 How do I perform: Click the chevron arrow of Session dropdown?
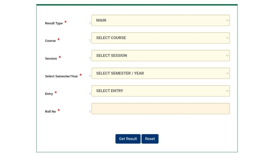point(227,56)
